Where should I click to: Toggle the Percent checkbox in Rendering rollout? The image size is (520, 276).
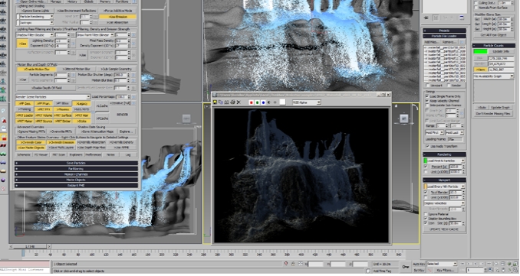tap(426, 167)
